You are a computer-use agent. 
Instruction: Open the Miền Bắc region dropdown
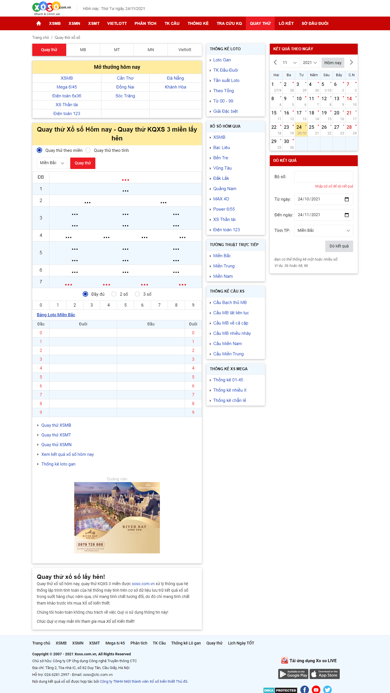click(52, 163)
